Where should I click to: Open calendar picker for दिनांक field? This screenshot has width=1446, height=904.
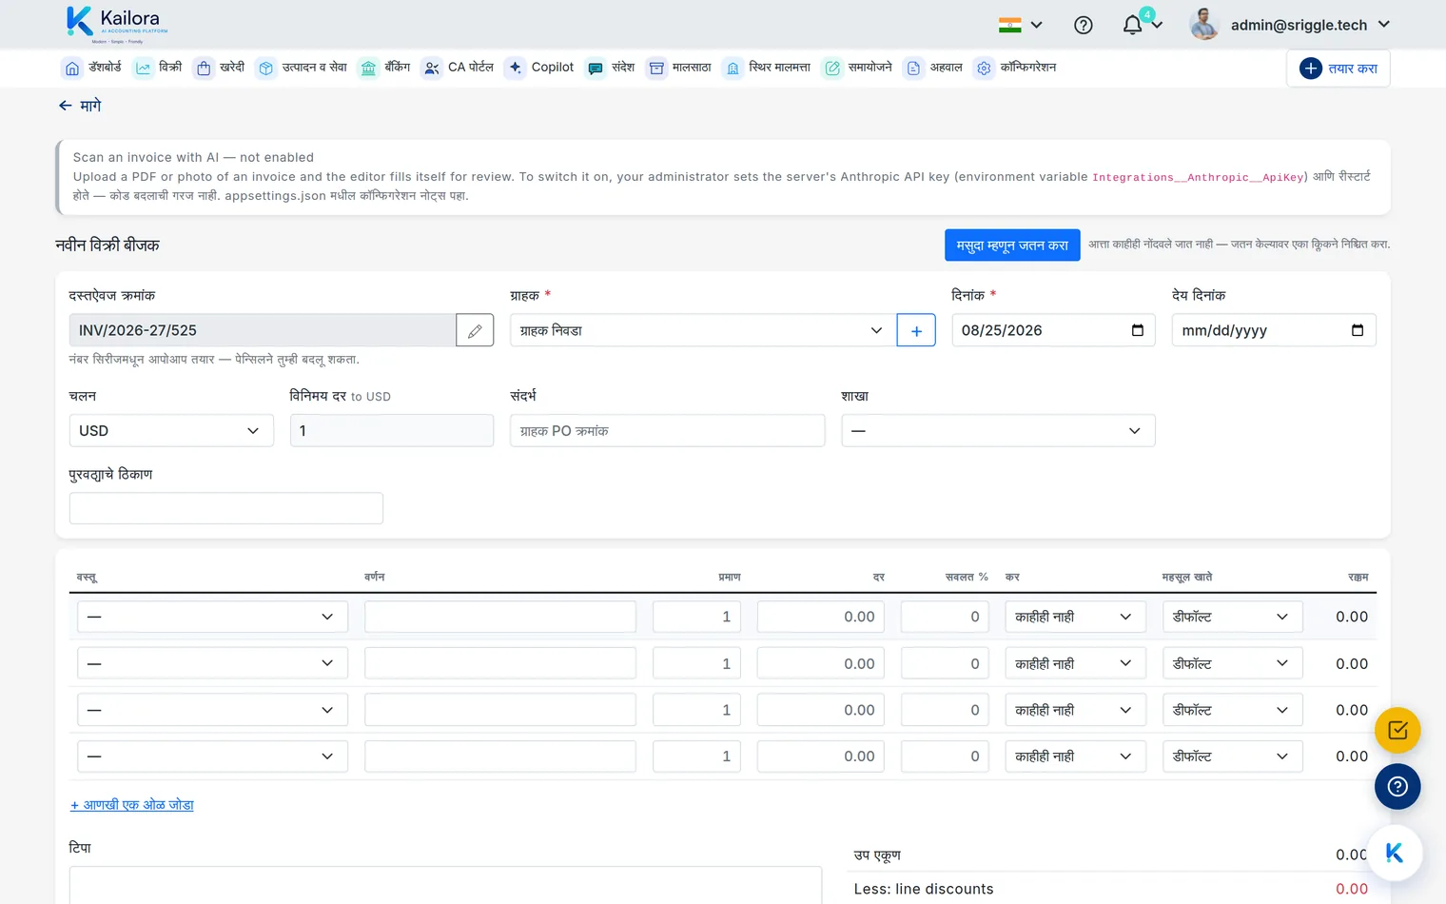1137,330
